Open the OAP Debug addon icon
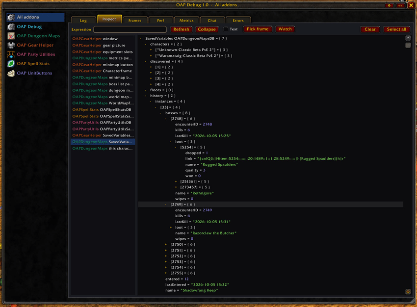Screen dimensions: 417x307 [11, 26]
